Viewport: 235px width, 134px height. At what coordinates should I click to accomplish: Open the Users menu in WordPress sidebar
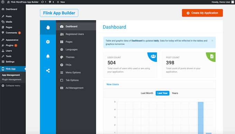pyautogui.click(x=13, y=51)
